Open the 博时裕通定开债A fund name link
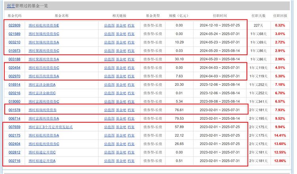The image size is (297, 174). (x=42, y=161)
